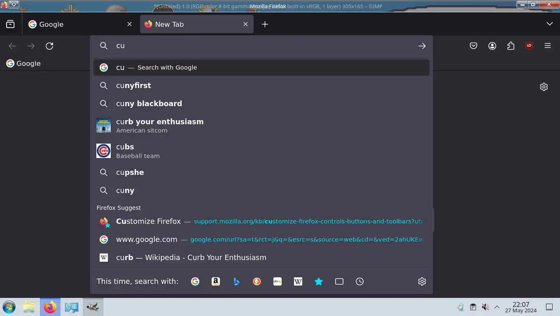Go back one page
This screenshot has height=316, width=560.
tap(12, 46)
